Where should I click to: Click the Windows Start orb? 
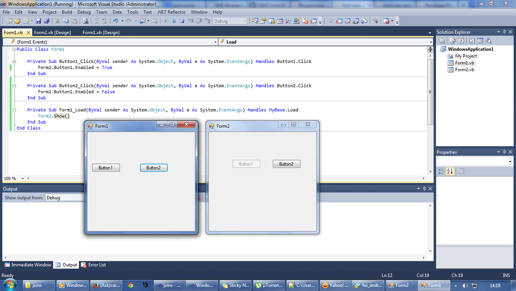[x=10, y=285]
